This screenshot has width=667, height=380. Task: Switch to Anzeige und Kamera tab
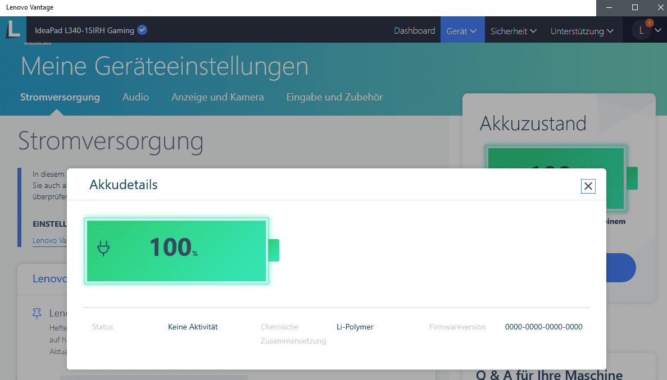click(217, 97)
